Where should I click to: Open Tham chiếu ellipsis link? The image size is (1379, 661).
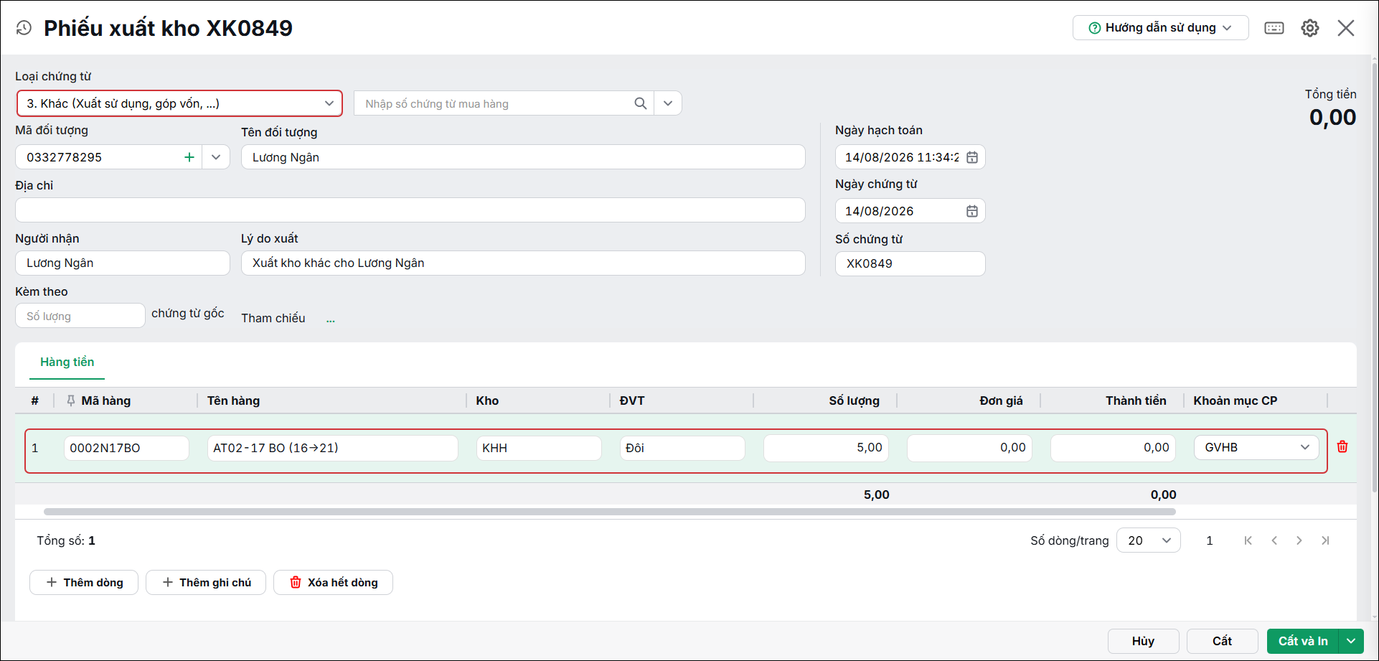(x=331, y=319)
